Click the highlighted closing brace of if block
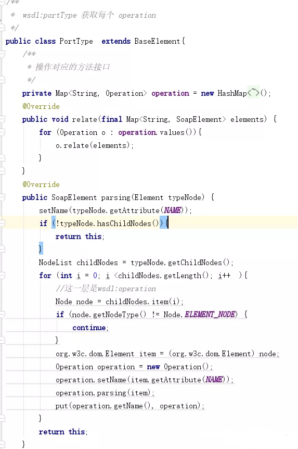Image resolution: width=298 pixels, height=449 pixels. 41,248
